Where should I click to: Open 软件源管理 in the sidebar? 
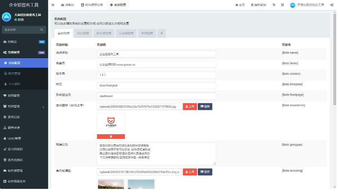click(x=24, y=171)
